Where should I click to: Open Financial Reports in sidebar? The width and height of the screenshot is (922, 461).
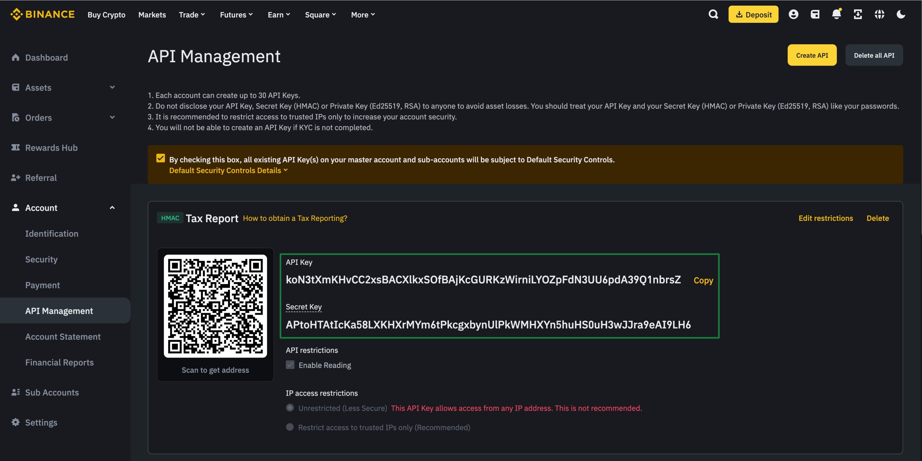point(59,362)
